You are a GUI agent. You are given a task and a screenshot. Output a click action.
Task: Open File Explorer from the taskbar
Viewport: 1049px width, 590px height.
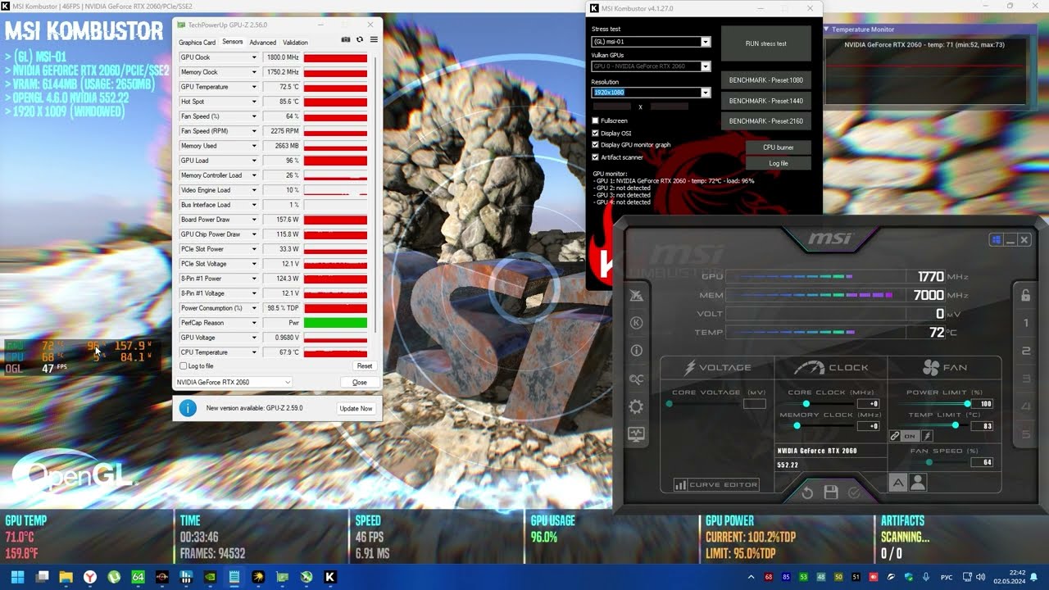coord(66,577)
